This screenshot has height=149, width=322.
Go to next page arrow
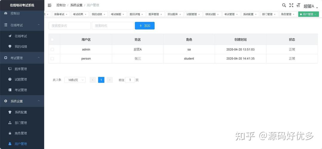point(110,80)
